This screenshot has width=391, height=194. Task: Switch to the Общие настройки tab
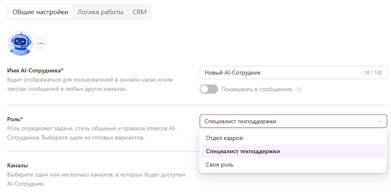(x=40, y=12)
